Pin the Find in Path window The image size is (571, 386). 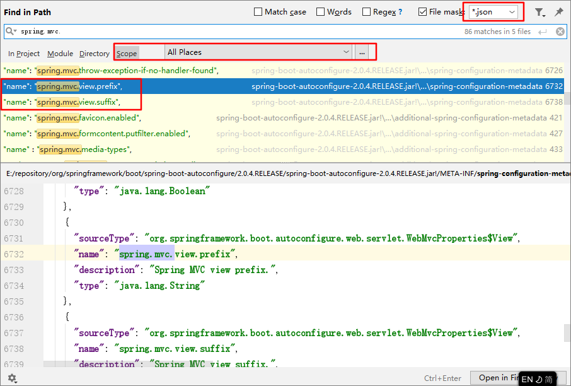click(558, 12)
